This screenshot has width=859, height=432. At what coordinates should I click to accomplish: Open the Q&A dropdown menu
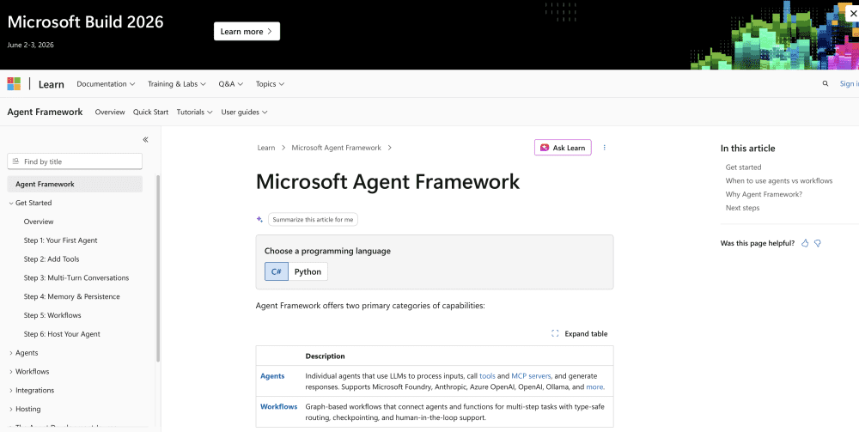(x=230, y=84)
